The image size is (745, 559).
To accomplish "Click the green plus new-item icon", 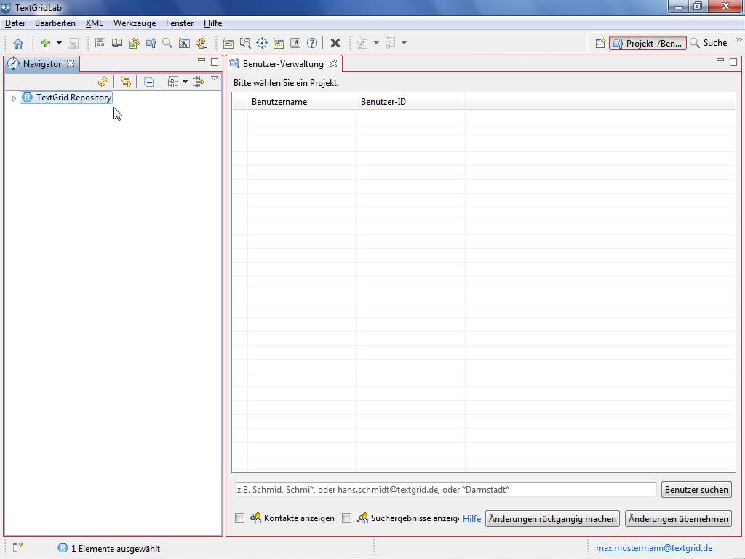I will [x=46, y=44].
